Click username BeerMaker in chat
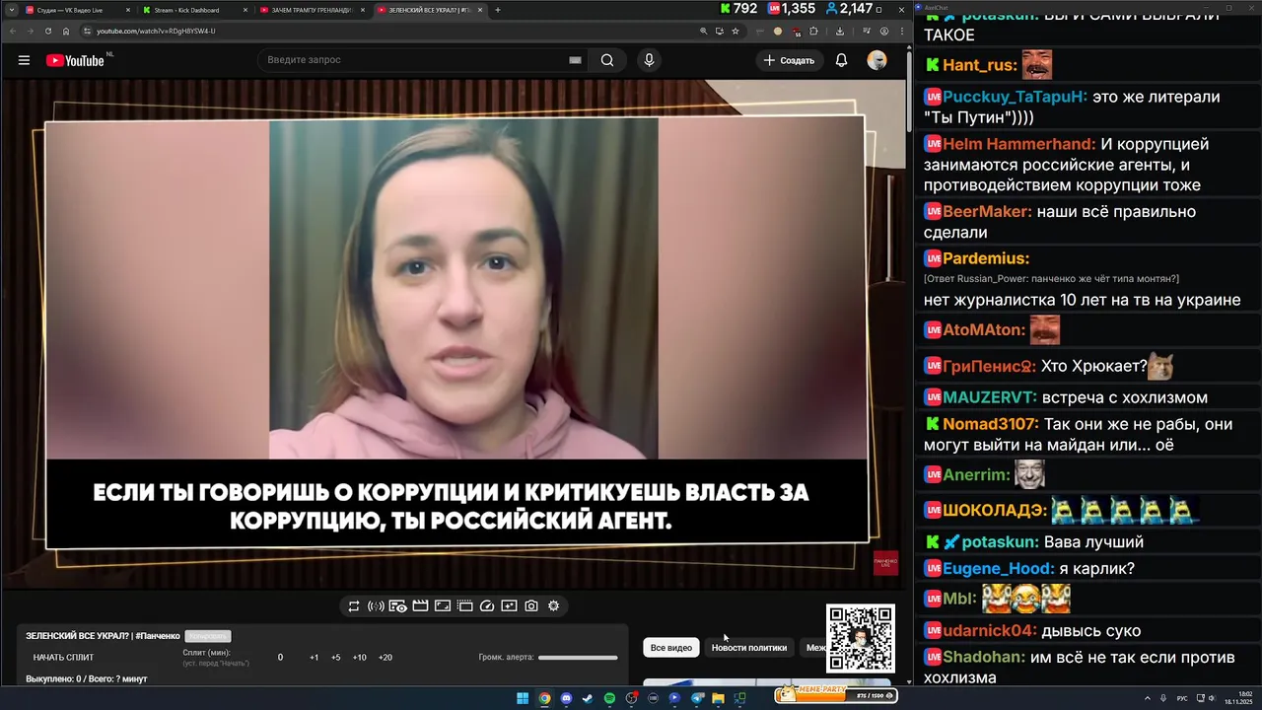Viewport: 1262px width, 710px height. coord(987,211)
